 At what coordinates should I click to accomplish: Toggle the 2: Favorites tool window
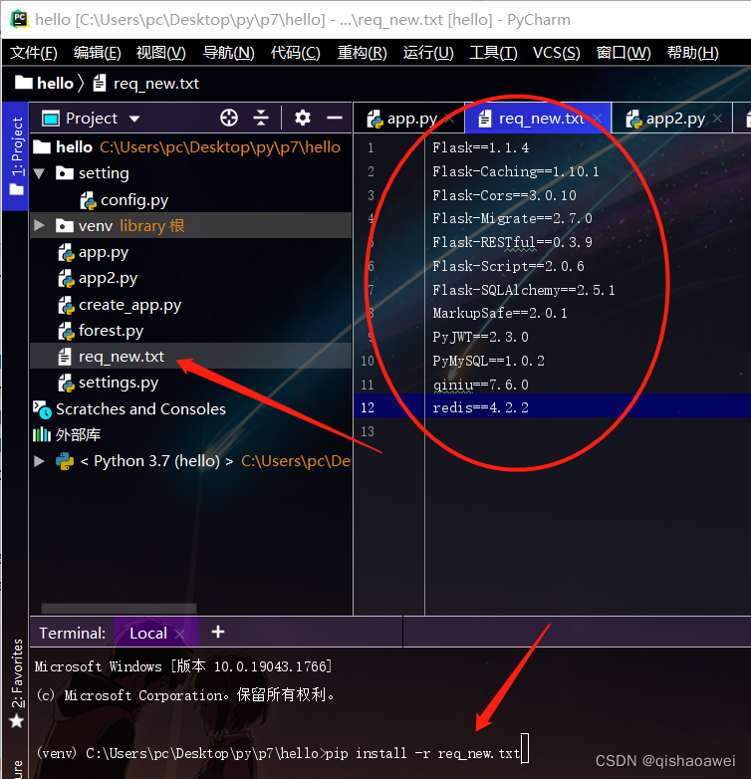(16, 682)
